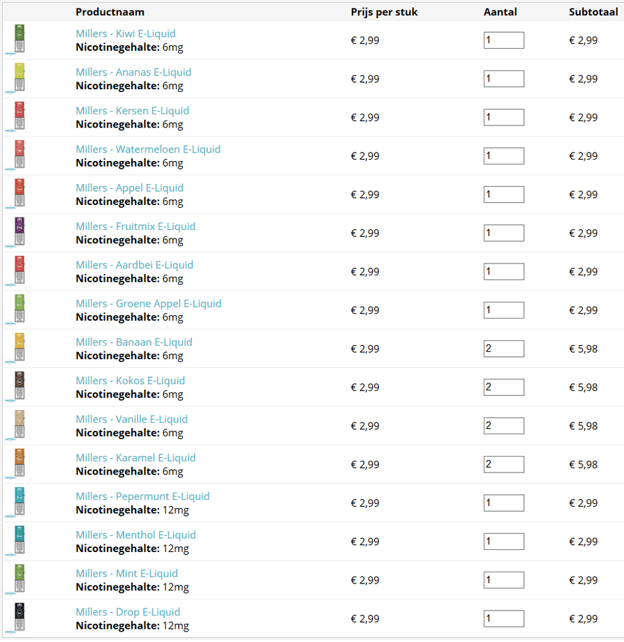
Task: Visit the Millers - Menthol E-Liquid link
Action: 135,535
